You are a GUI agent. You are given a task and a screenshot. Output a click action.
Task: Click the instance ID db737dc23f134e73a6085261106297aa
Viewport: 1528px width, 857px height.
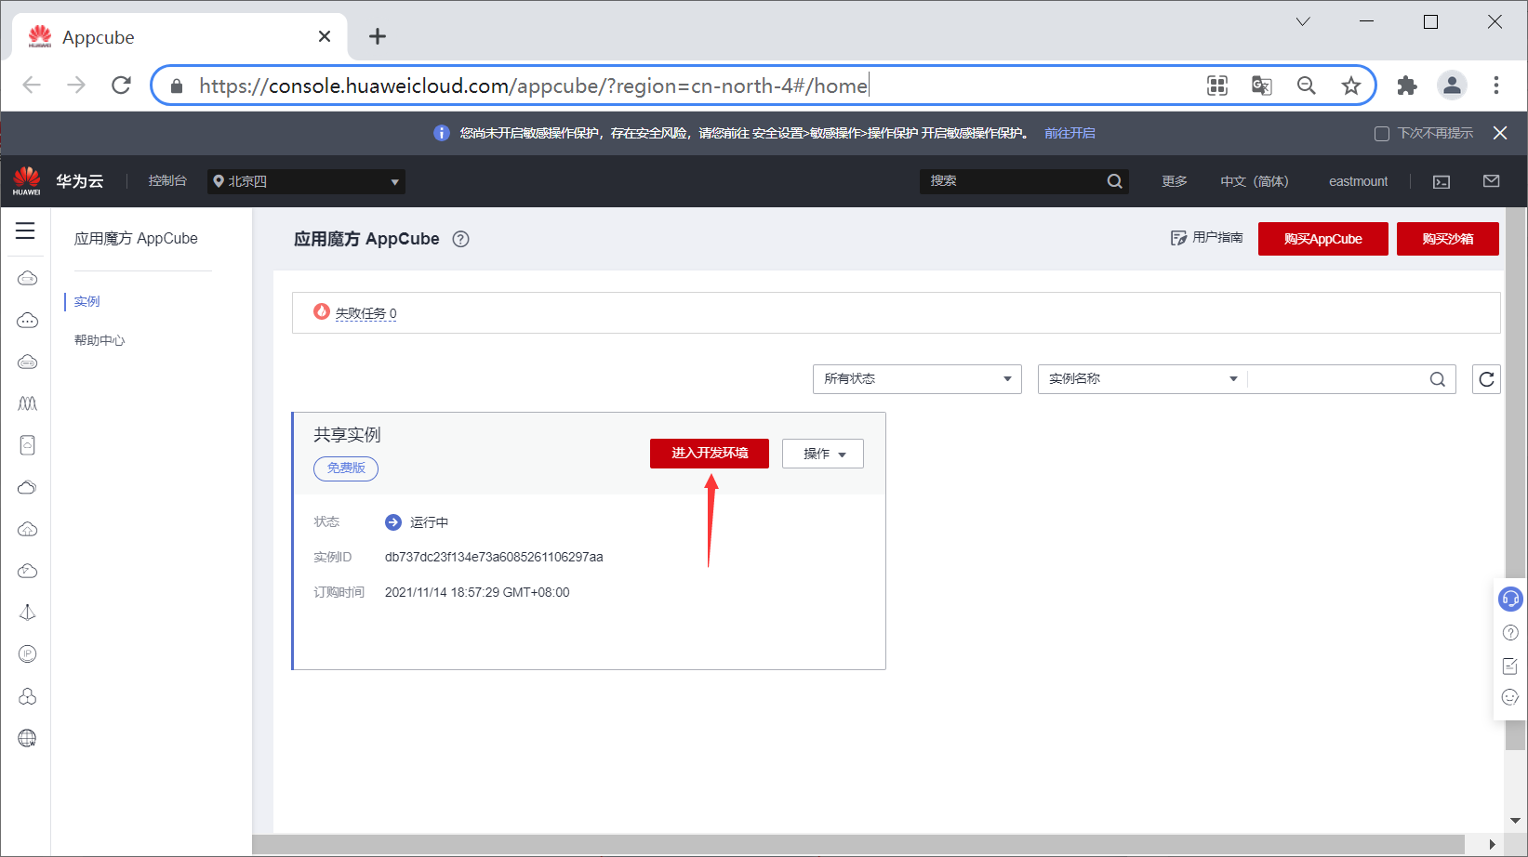tap(494, 558)
